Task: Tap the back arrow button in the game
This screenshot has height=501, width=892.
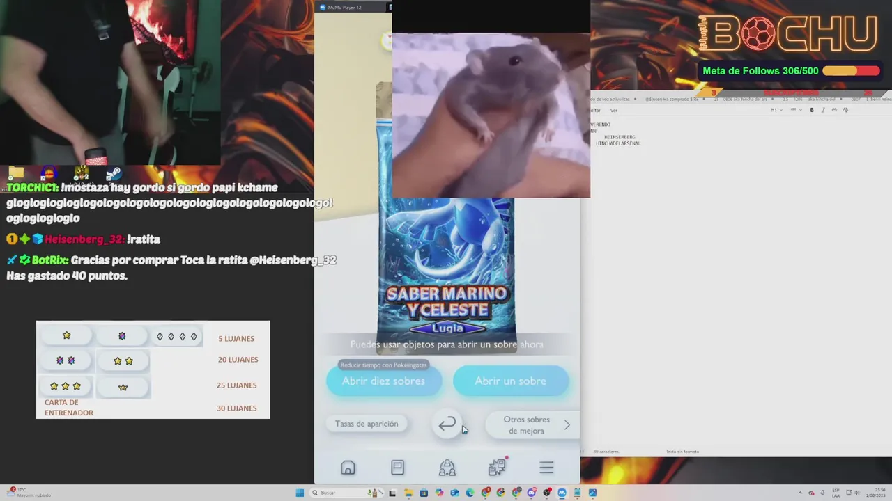Action: (x=447, y=424)
